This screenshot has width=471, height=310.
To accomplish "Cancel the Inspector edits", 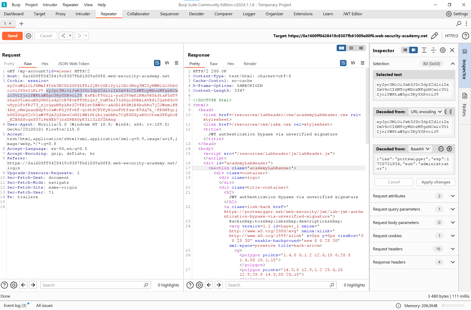I will (x=394, y=182).
